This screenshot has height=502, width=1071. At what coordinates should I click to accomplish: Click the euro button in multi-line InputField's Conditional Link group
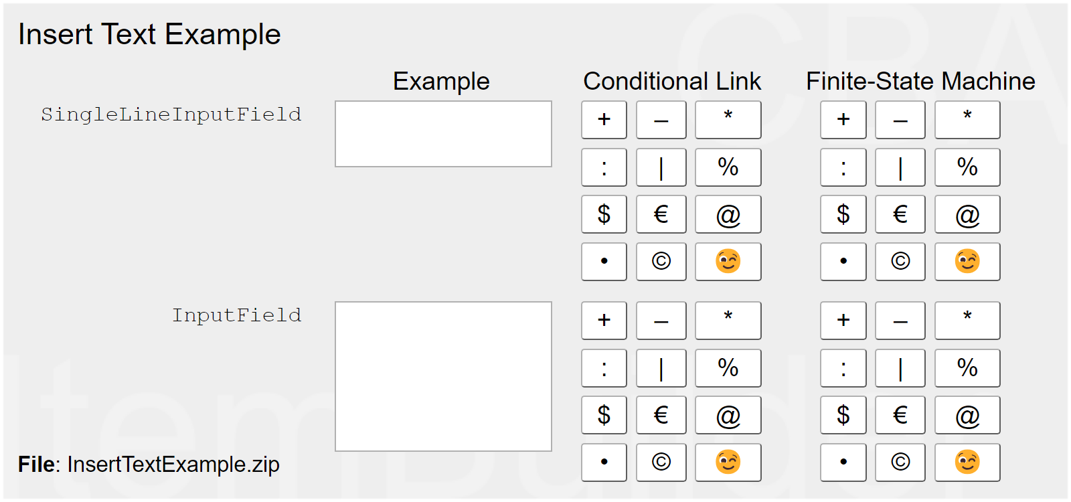click(x=661, y=415)
